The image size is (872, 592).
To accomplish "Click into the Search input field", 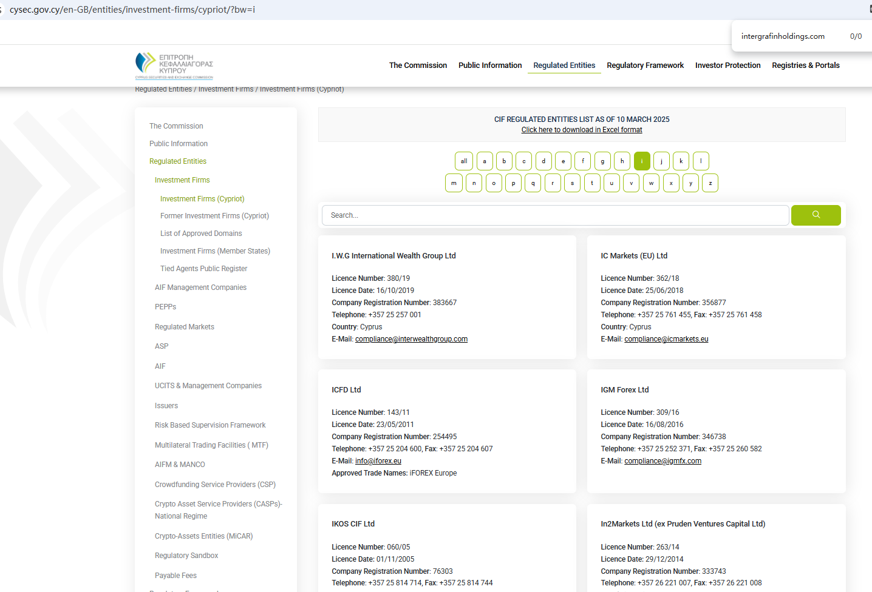I will pos(555,215).
